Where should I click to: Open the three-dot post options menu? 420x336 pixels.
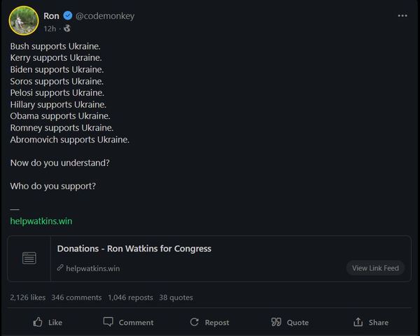402,16
